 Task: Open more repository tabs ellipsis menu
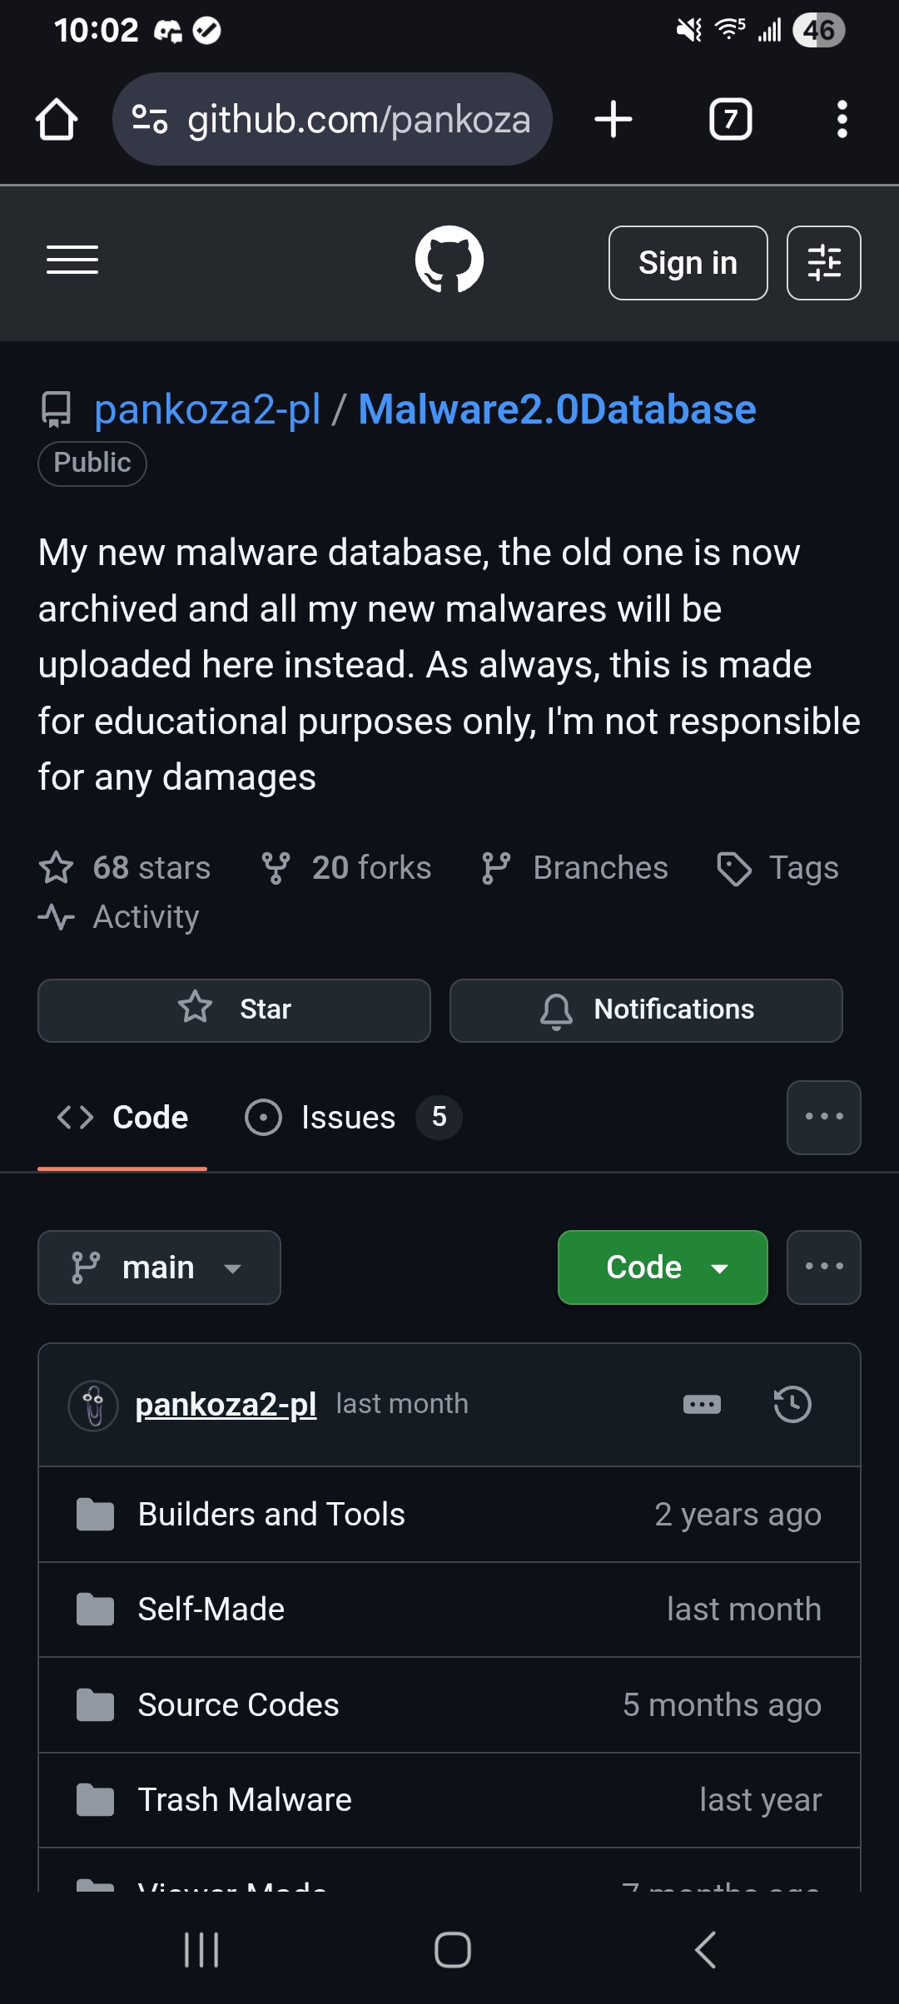coord(823,1118)
